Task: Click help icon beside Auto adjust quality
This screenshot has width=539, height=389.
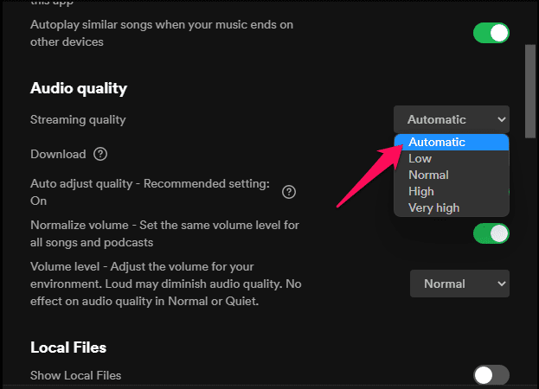Action: pos(289,192)
